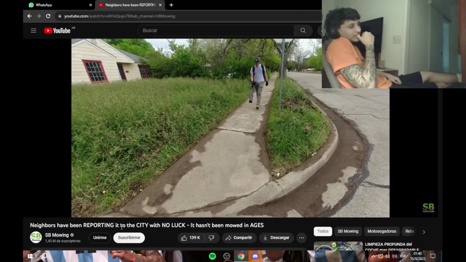Go back with the browser back arrow
This screenshot has width=466, height=262.
click(29, 16)
